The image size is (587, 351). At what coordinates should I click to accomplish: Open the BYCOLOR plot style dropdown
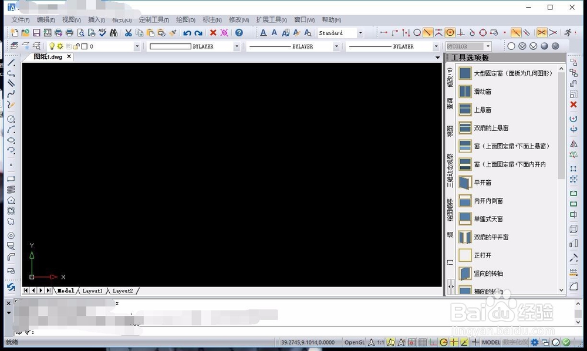[x=487, y=46]
